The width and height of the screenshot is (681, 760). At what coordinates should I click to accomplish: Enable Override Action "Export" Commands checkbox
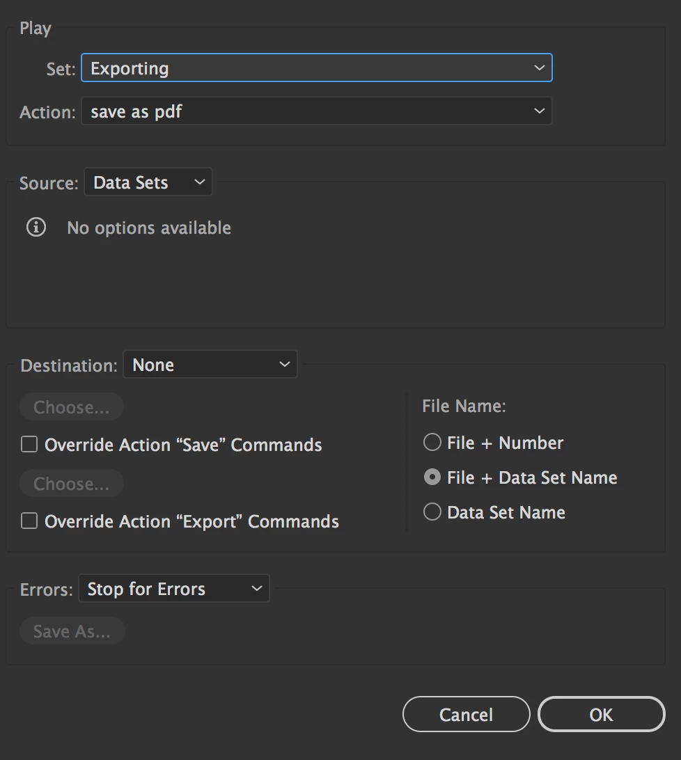point(29,521)
